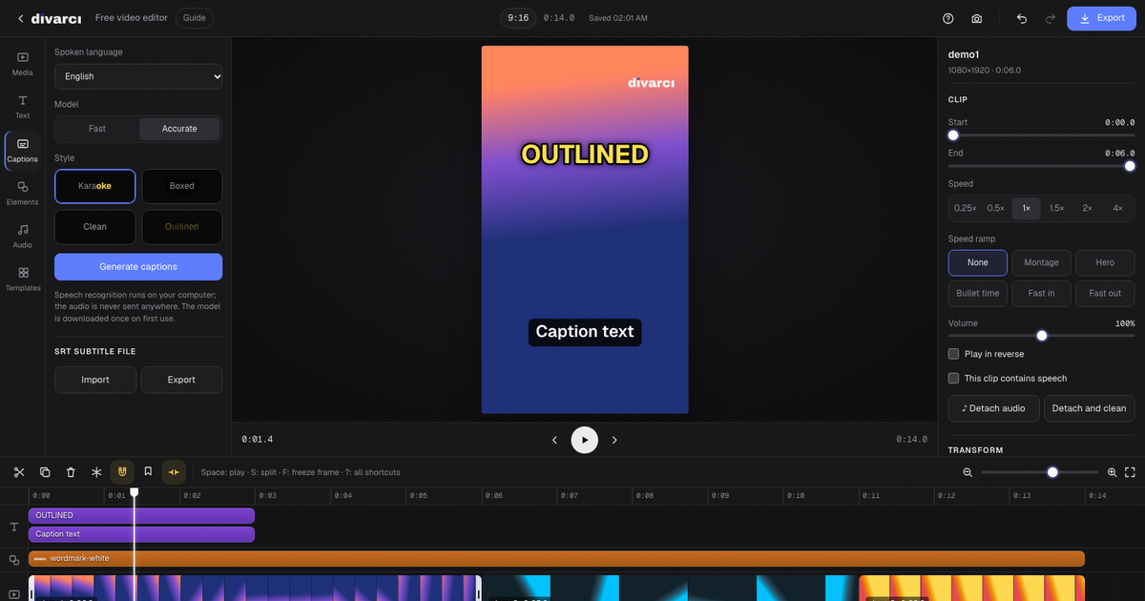Select the scissors split tool
This screenshot has width=1145, height=601.
[x=19, y=472]
